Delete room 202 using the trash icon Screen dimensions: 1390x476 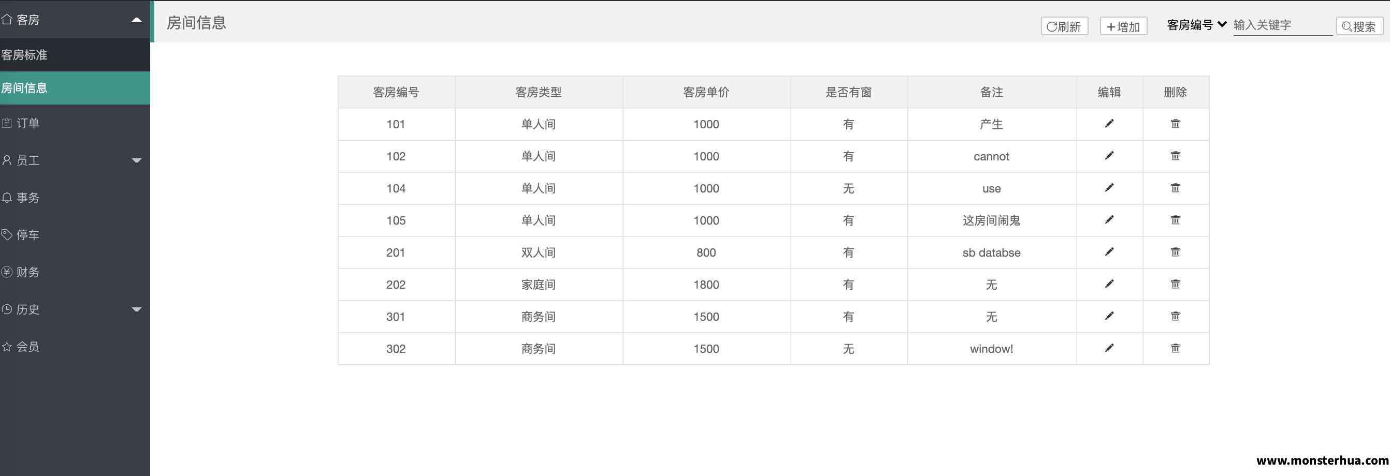[x=1175, y=284]
